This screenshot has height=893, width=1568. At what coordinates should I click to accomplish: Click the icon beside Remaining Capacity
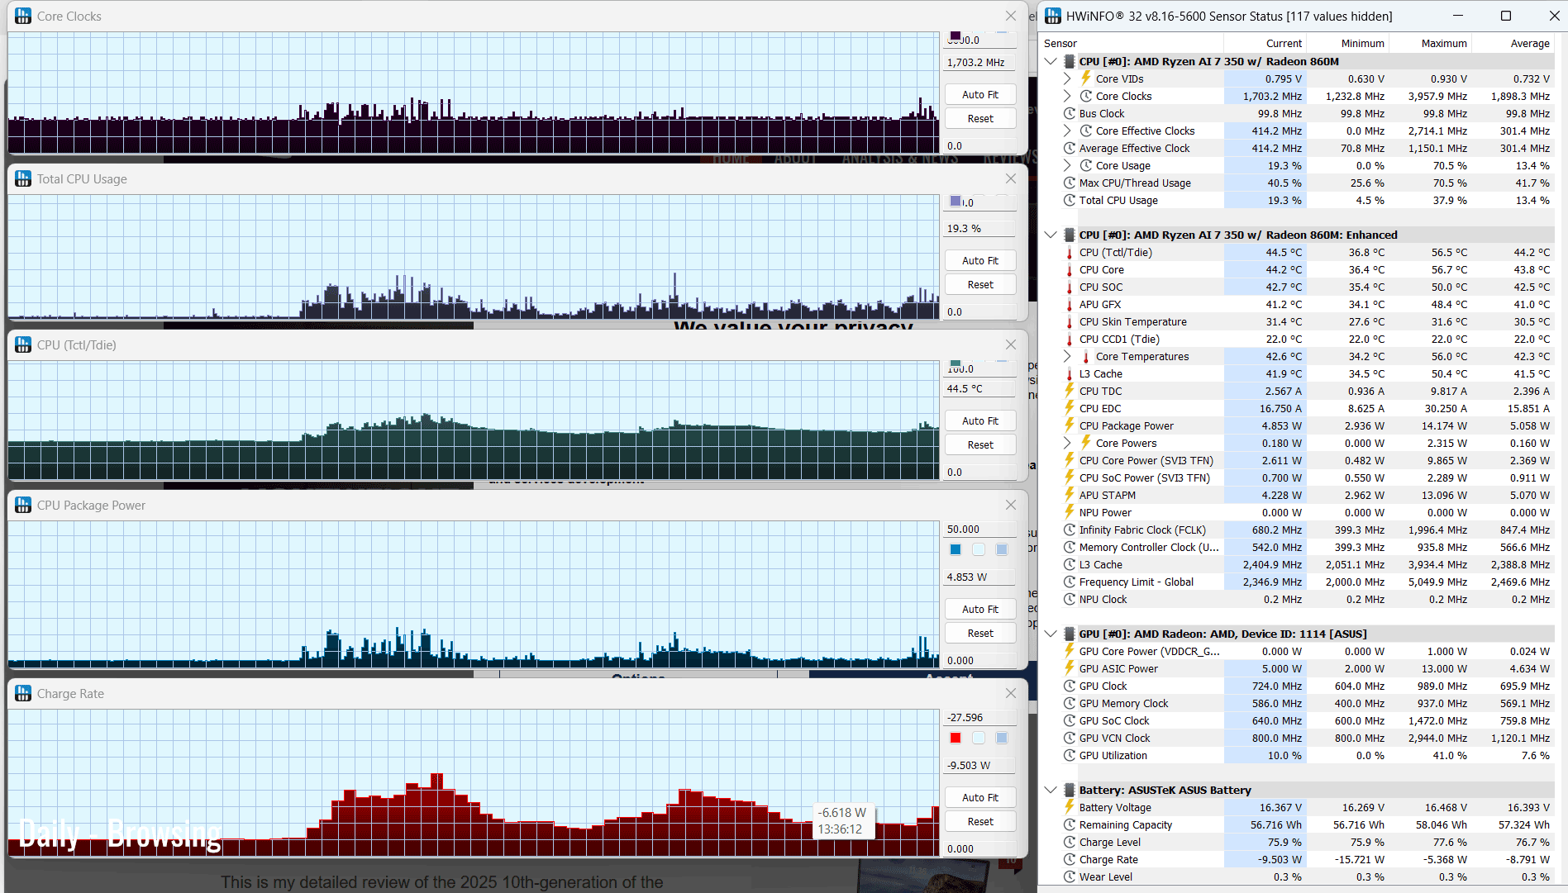[x=1070, y=824]
